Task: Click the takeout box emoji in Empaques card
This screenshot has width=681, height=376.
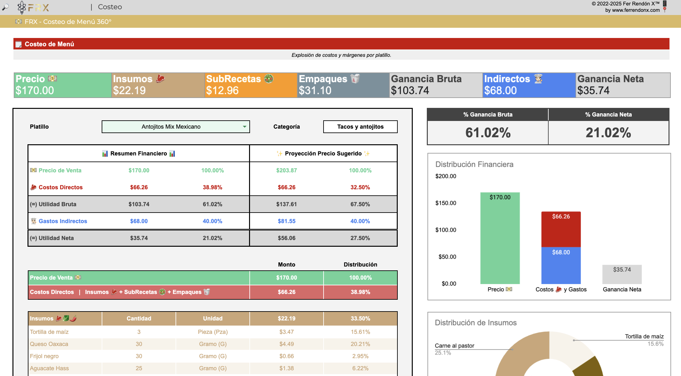Action: coord(355,79)
